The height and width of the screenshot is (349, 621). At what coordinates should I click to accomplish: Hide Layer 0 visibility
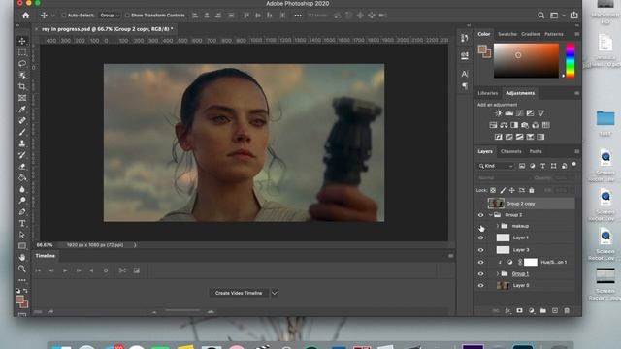[x=481, y=286]
